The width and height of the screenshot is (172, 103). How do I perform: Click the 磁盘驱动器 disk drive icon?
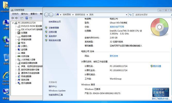tap(19, 36)
